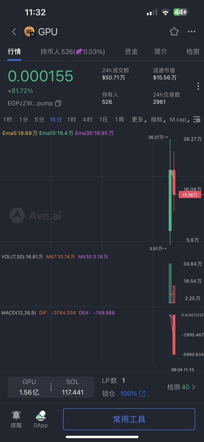Open the 指标 indicators dropdown
Screen dimensions: 204x442
(x=158, y=119)
